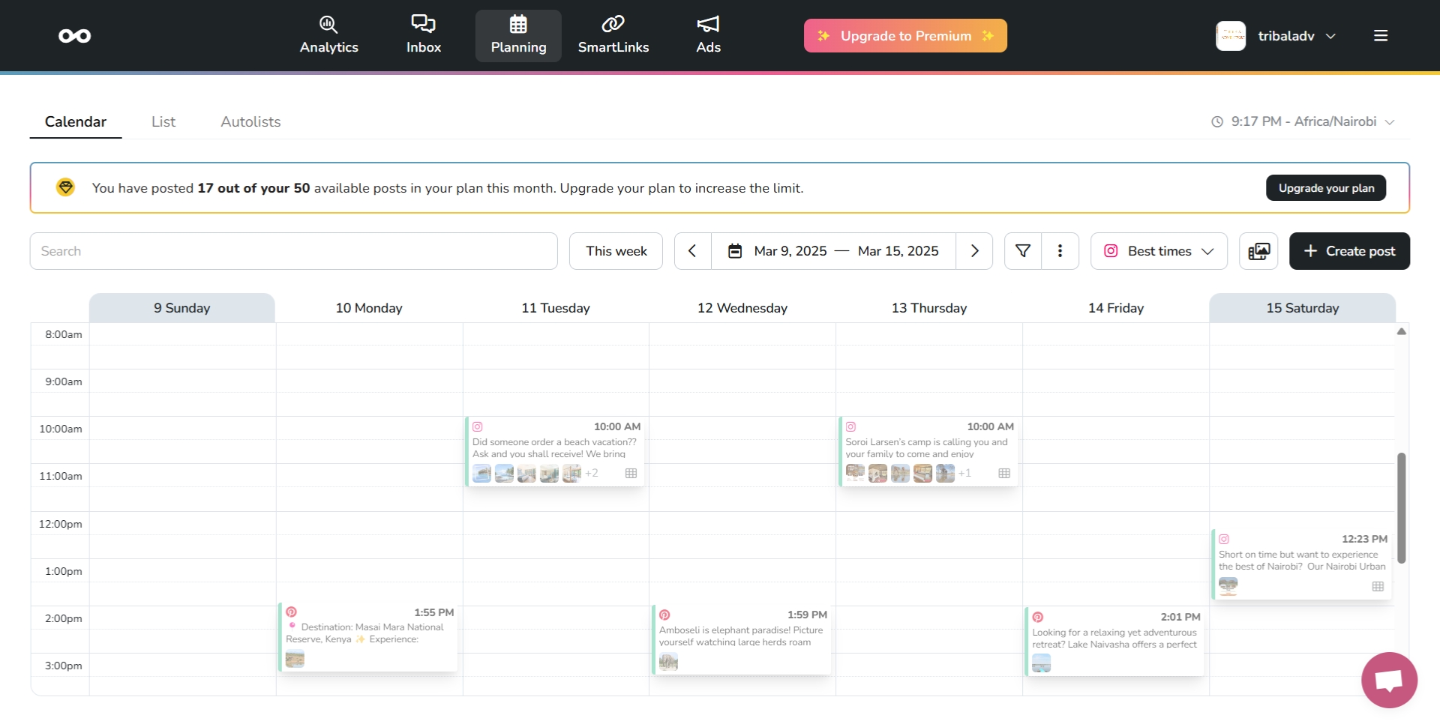Open Monday's 1:55 PM Masai Mara post
Screen dimensions: 1440x727
pyautogui.click(x=368, y=637)
